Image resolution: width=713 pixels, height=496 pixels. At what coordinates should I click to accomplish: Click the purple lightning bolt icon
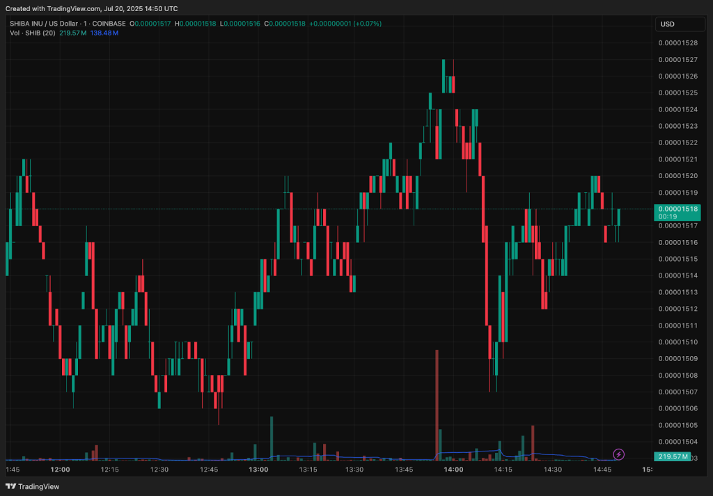[x=618, y=454]
